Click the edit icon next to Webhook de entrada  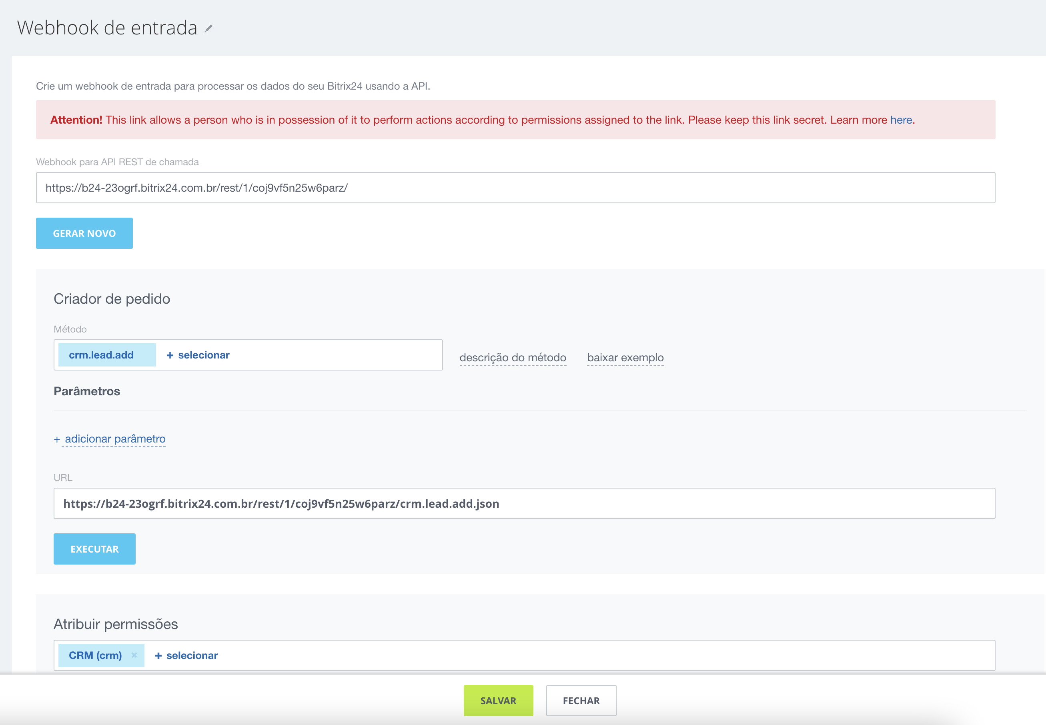209,29
